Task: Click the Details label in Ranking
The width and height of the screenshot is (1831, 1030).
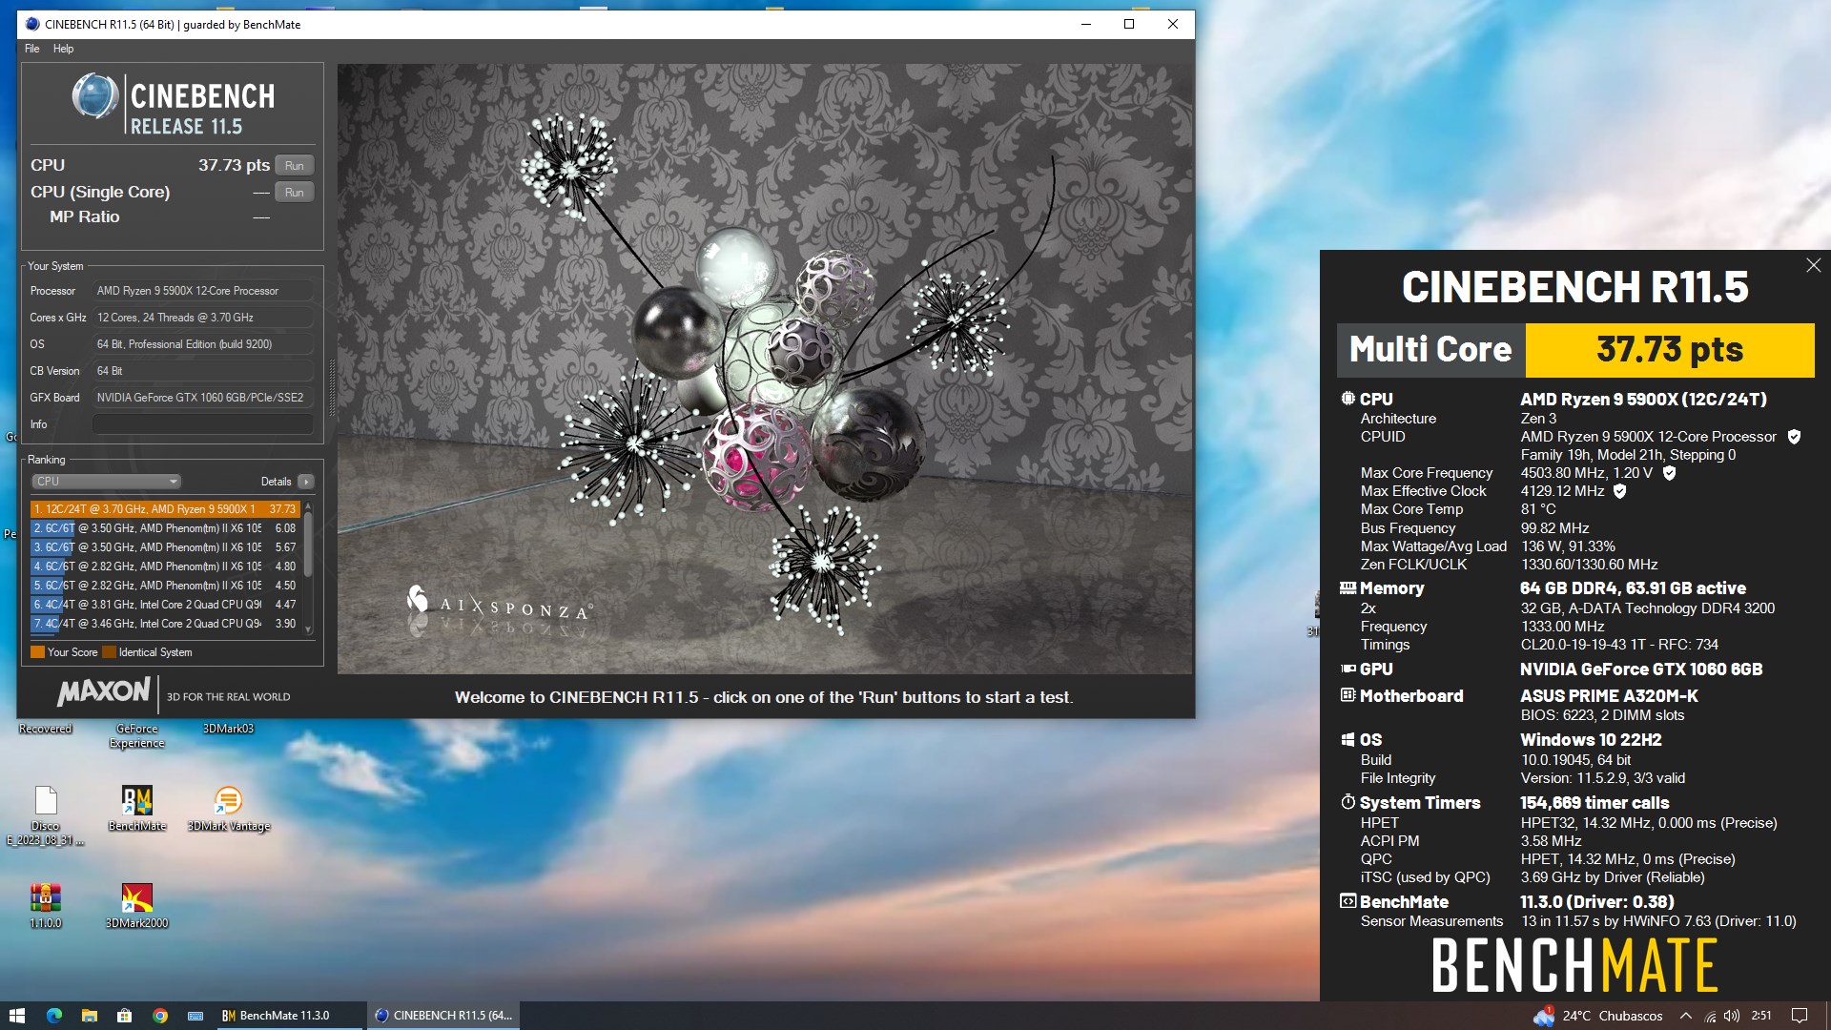Action: 277,482
